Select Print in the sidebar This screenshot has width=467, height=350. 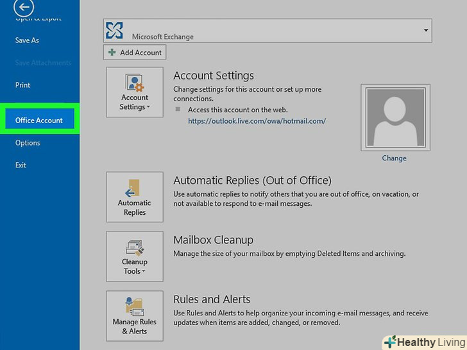tap(22, 85)
